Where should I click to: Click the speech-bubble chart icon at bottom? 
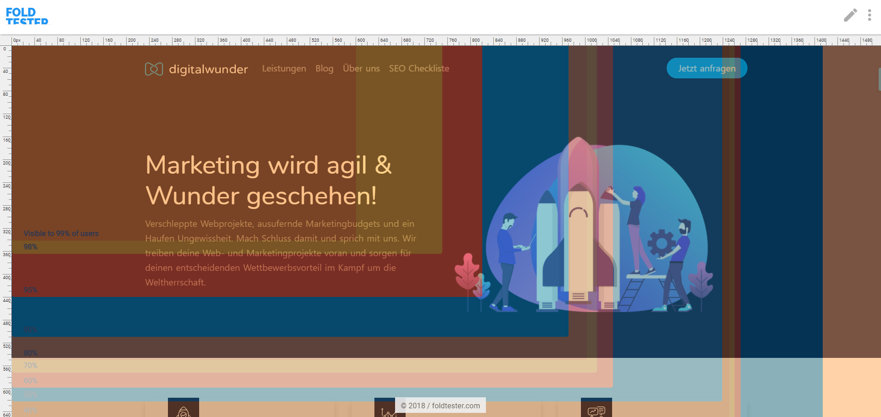click(x=597, y=407)
